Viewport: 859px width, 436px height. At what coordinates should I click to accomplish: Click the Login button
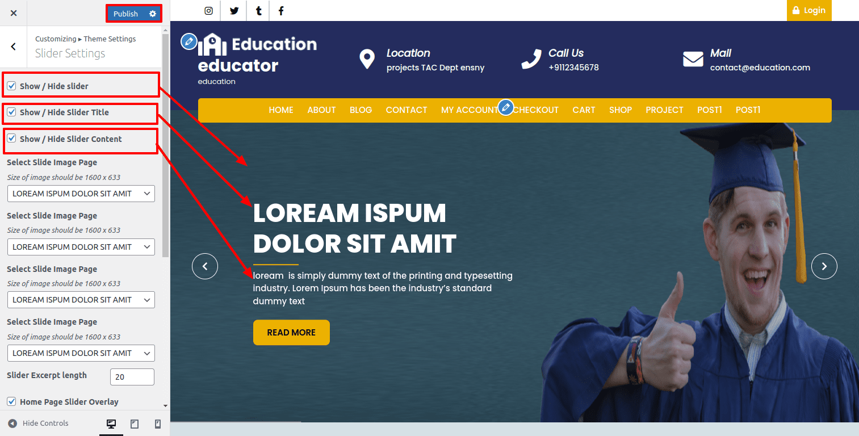[809, 10]
